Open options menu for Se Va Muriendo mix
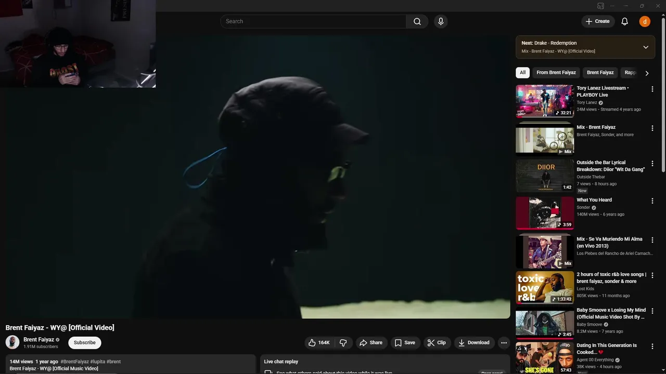The image size is (666, 374). coord(652,241)
